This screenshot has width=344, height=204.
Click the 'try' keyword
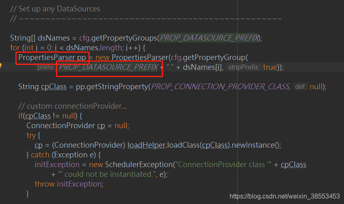pyautogui.click(x=31, y=135)
